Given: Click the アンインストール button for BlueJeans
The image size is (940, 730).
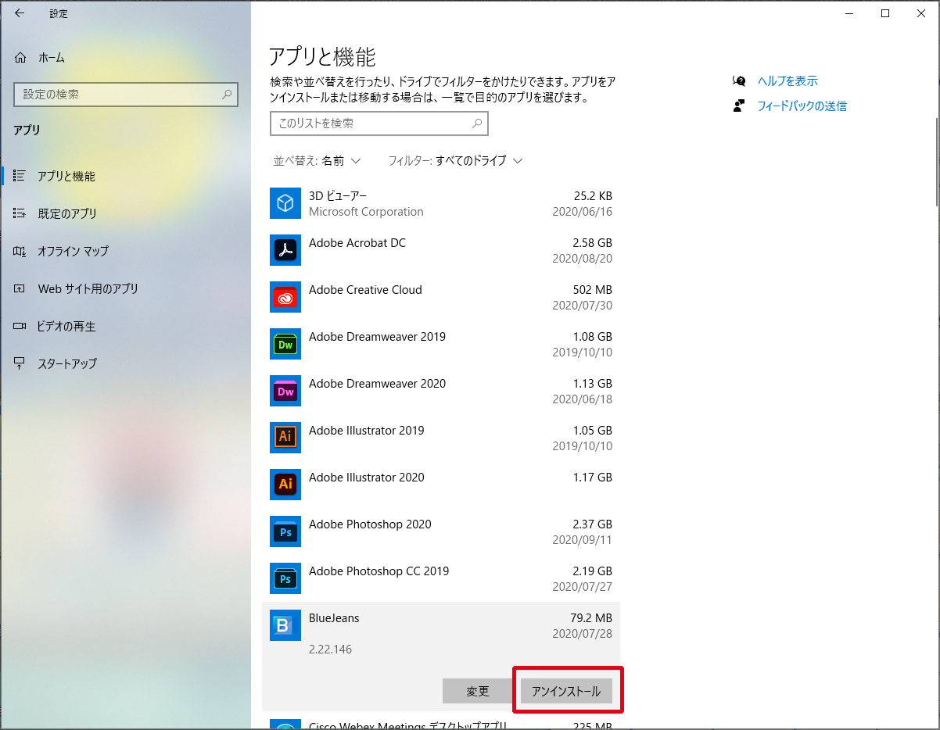Looking at the screenshot, I should [x=566, y=691].
